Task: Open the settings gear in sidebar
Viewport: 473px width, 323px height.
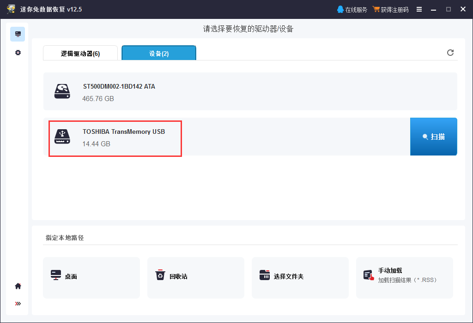Action: pos(18,53)
